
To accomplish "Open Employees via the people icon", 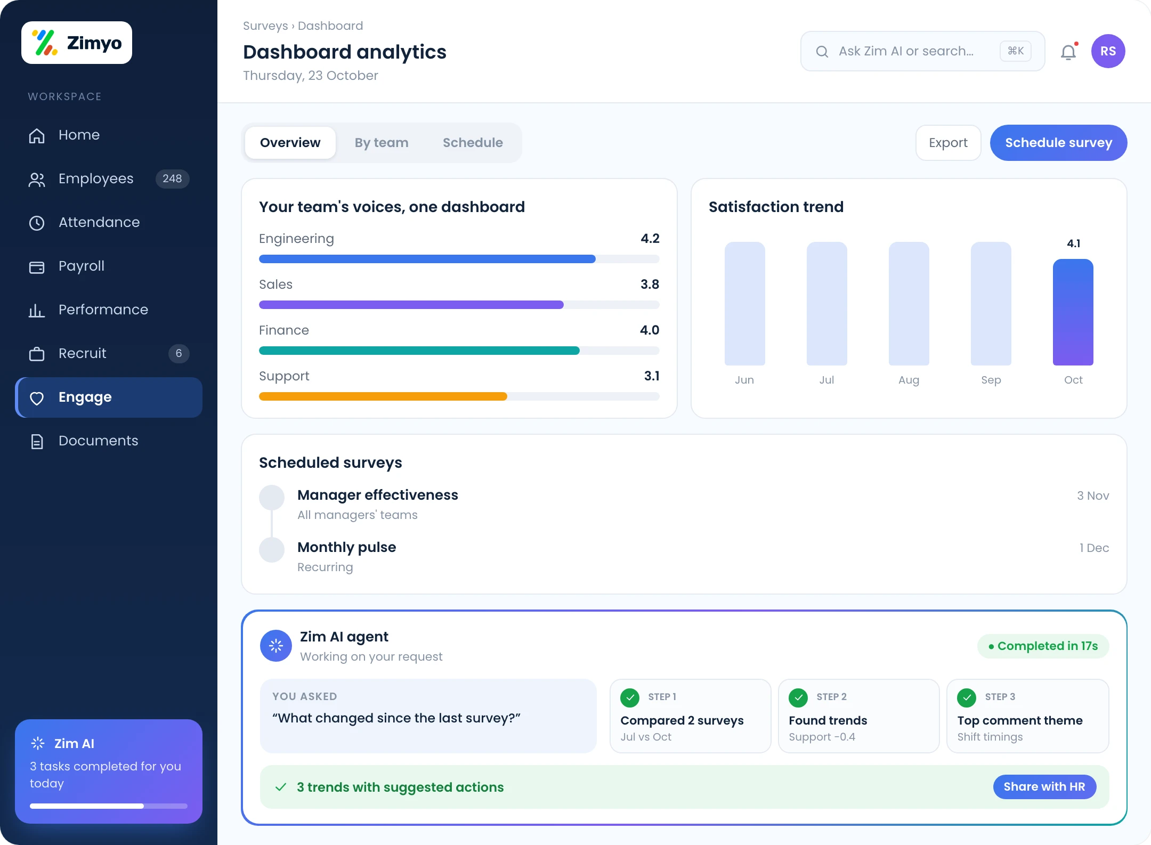I will tap(37, 179).
